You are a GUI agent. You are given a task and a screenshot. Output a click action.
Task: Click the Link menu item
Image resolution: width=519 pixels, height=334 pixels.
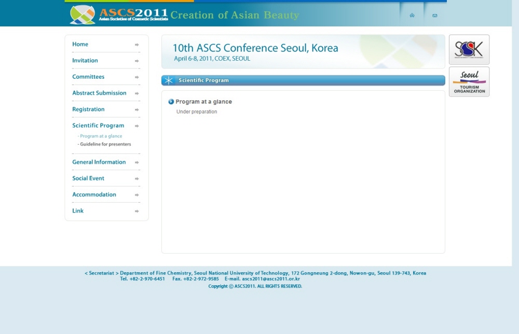tap(78, 211)
